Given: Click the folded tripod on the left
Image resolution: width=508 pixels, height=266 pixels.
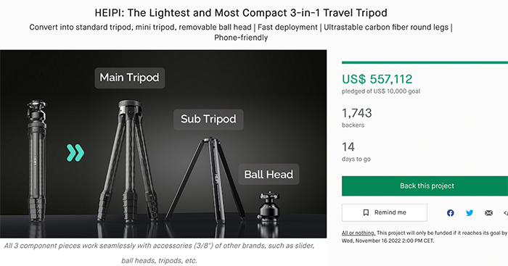Looking at the screenshot, I should coord(36,161).
